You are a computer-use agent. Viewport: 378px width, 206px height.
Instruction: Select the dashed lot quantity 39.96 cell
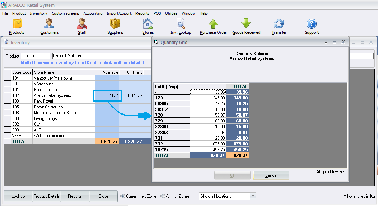(208, 92)
